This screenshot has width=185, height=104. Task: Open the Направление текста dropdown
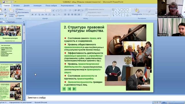pos(95,9)
